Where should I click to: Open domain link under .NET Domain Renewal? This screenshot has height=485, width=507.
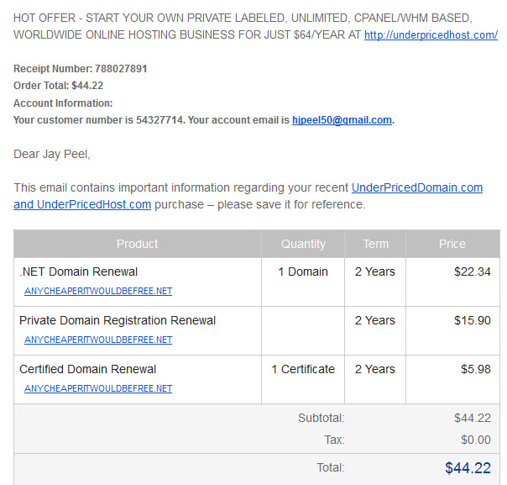(98, 291)
